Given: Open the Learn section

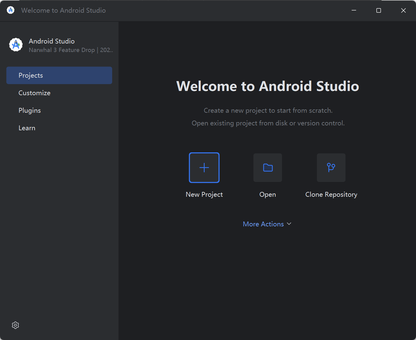Looking at the screenshot, I should [27, 128].
